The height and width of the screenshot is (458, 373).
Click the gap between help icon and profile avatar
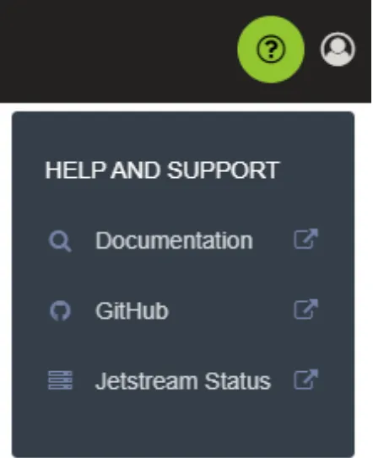(312, 49)
